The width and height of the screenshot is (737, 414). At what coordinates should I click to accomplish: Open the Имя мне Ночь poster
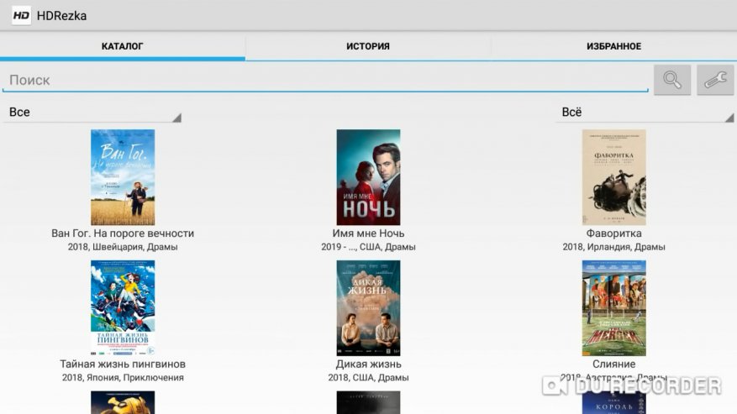tap(368, 177)
